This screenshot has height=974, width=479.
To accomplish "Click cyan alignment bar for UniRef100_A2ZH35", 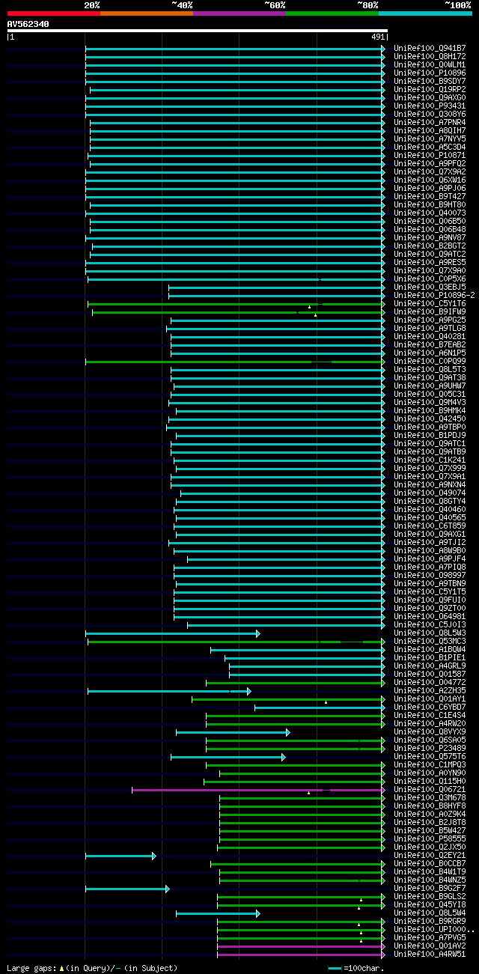I will click(x=169, y=690).
